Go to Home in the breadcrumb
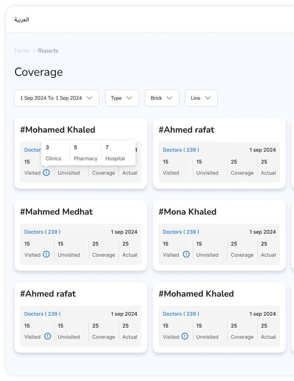The width and height of the screenshot is (294, 381). pos(22,51)
